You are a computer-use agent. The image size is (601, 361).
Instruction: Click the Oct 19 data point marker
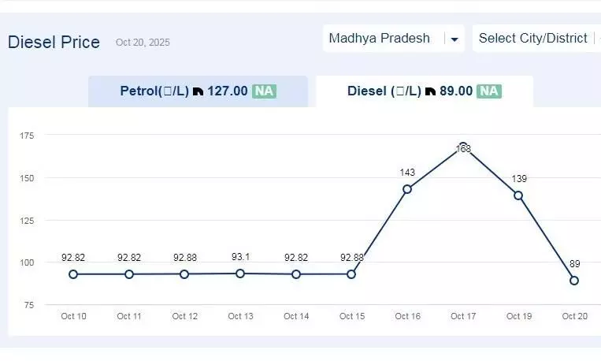(x=518, y=195)
